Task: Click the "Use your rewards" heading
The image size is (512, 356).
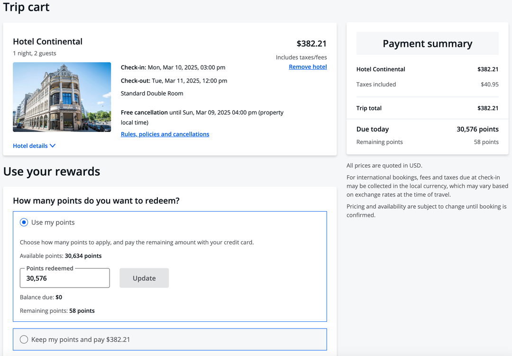Action: [x=52, y=171]
